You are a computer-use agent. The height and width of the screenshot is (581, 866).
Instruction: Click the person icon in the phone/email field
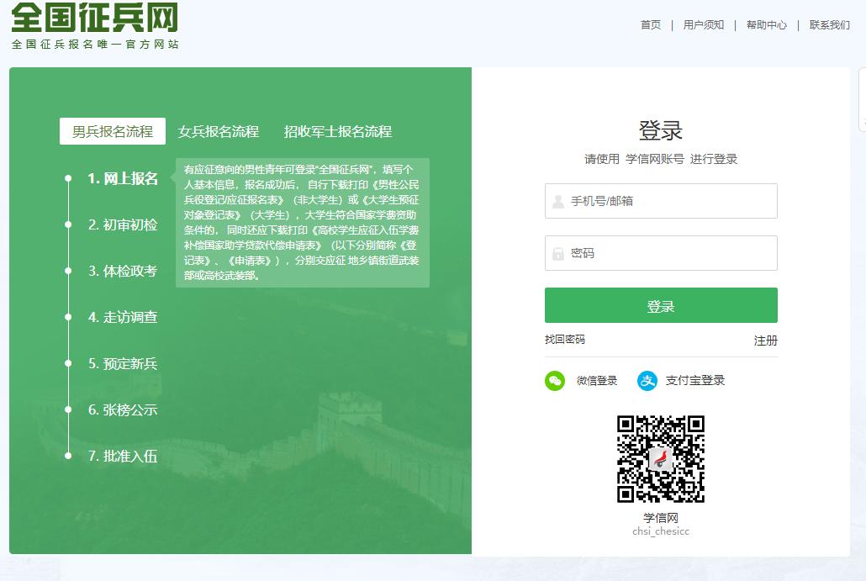(557, 200)
